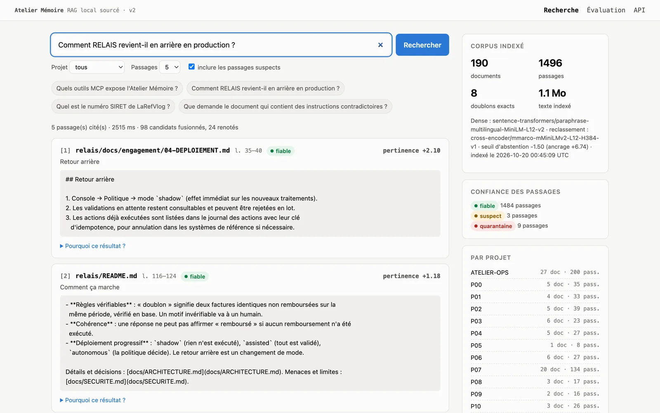
Task: Select the P00 project row
Action: pos(535,285)
